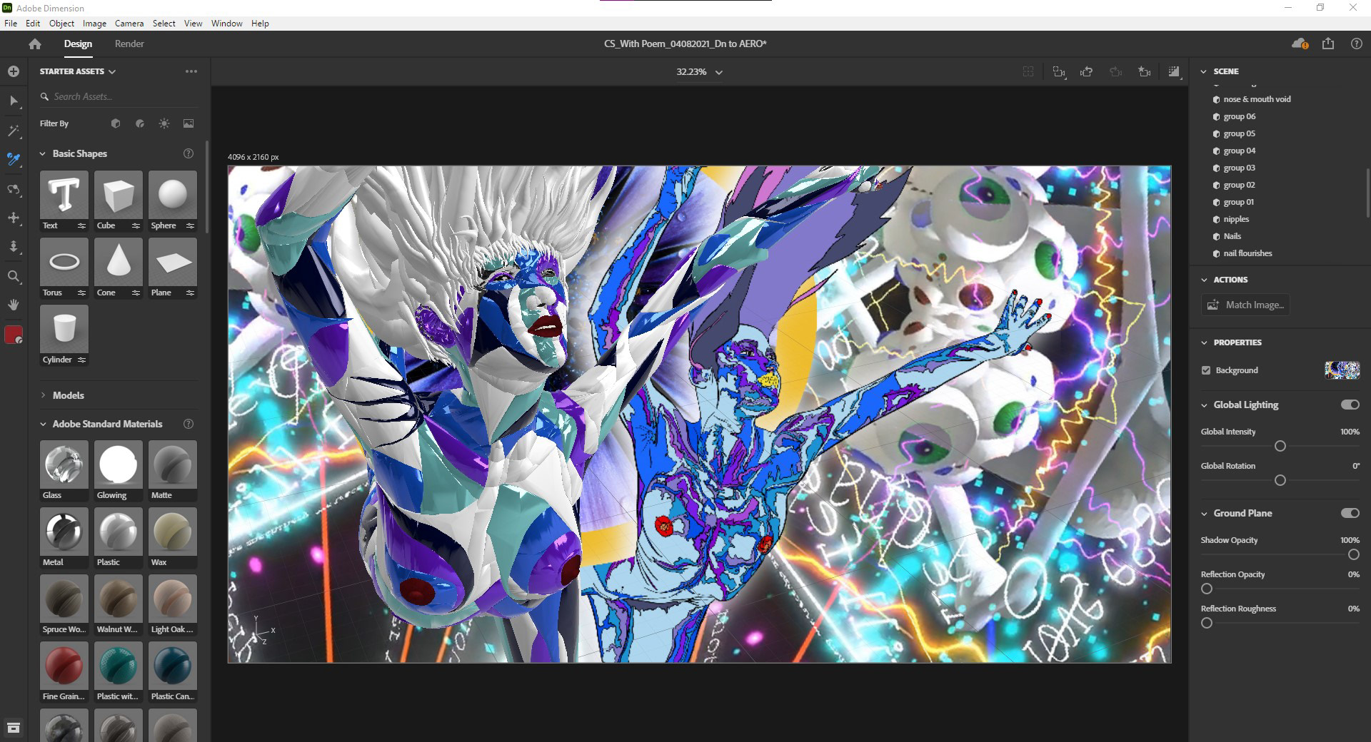The image size is (1371, 742).
Task: Filter assets by lights icon
Action: pyautogui.click(x=164, y=123)
